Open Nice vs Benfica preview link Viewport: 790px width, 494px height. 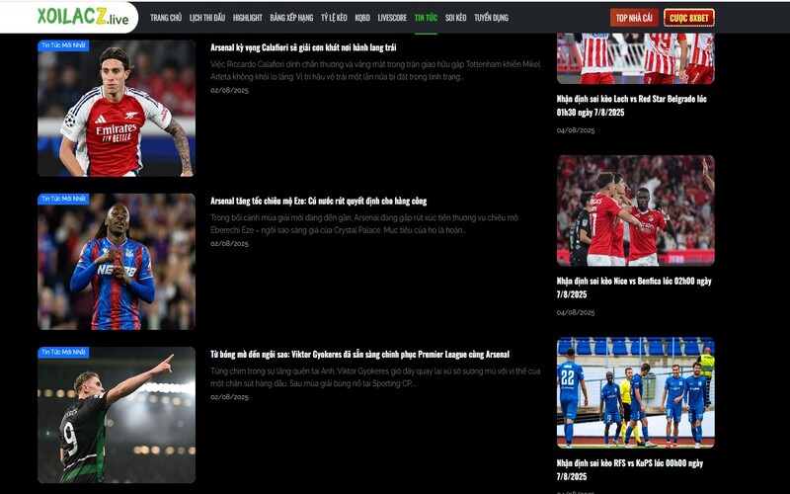[634, 288]
